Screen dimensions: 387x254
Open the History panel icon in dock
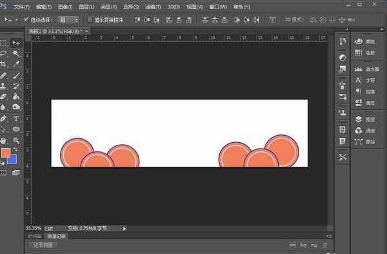click(342, 41)
